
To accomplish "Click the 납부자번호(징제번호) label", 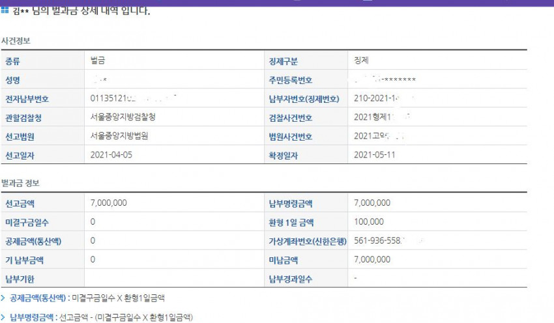I will pyautogui.click(x=304, y=99).
